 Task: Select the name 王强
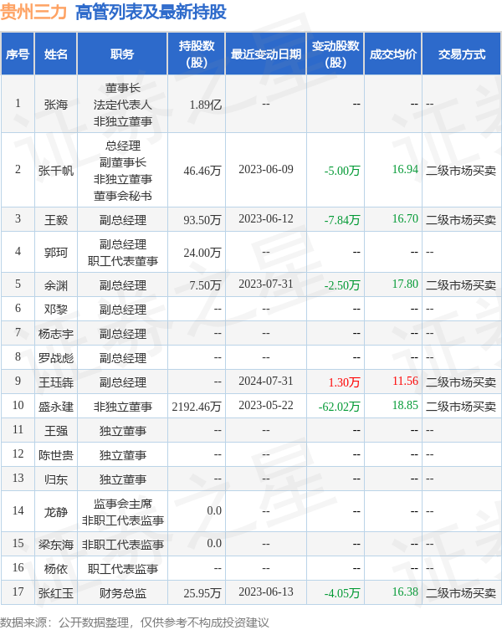(56, 431)
